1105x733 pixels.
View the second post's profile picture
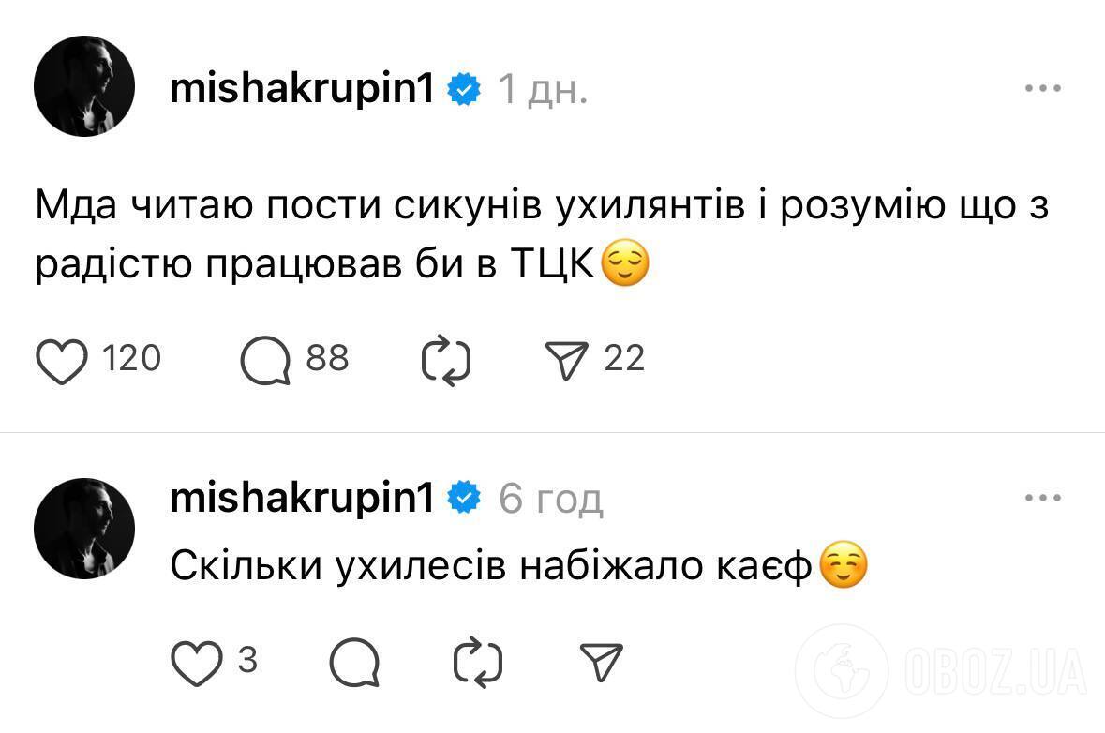(x=83, y=527)
